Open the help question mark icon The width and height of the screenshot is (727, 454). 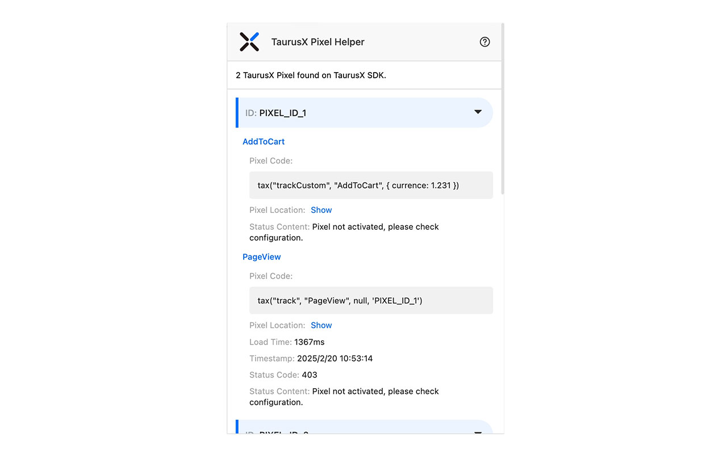click(484, 42)
